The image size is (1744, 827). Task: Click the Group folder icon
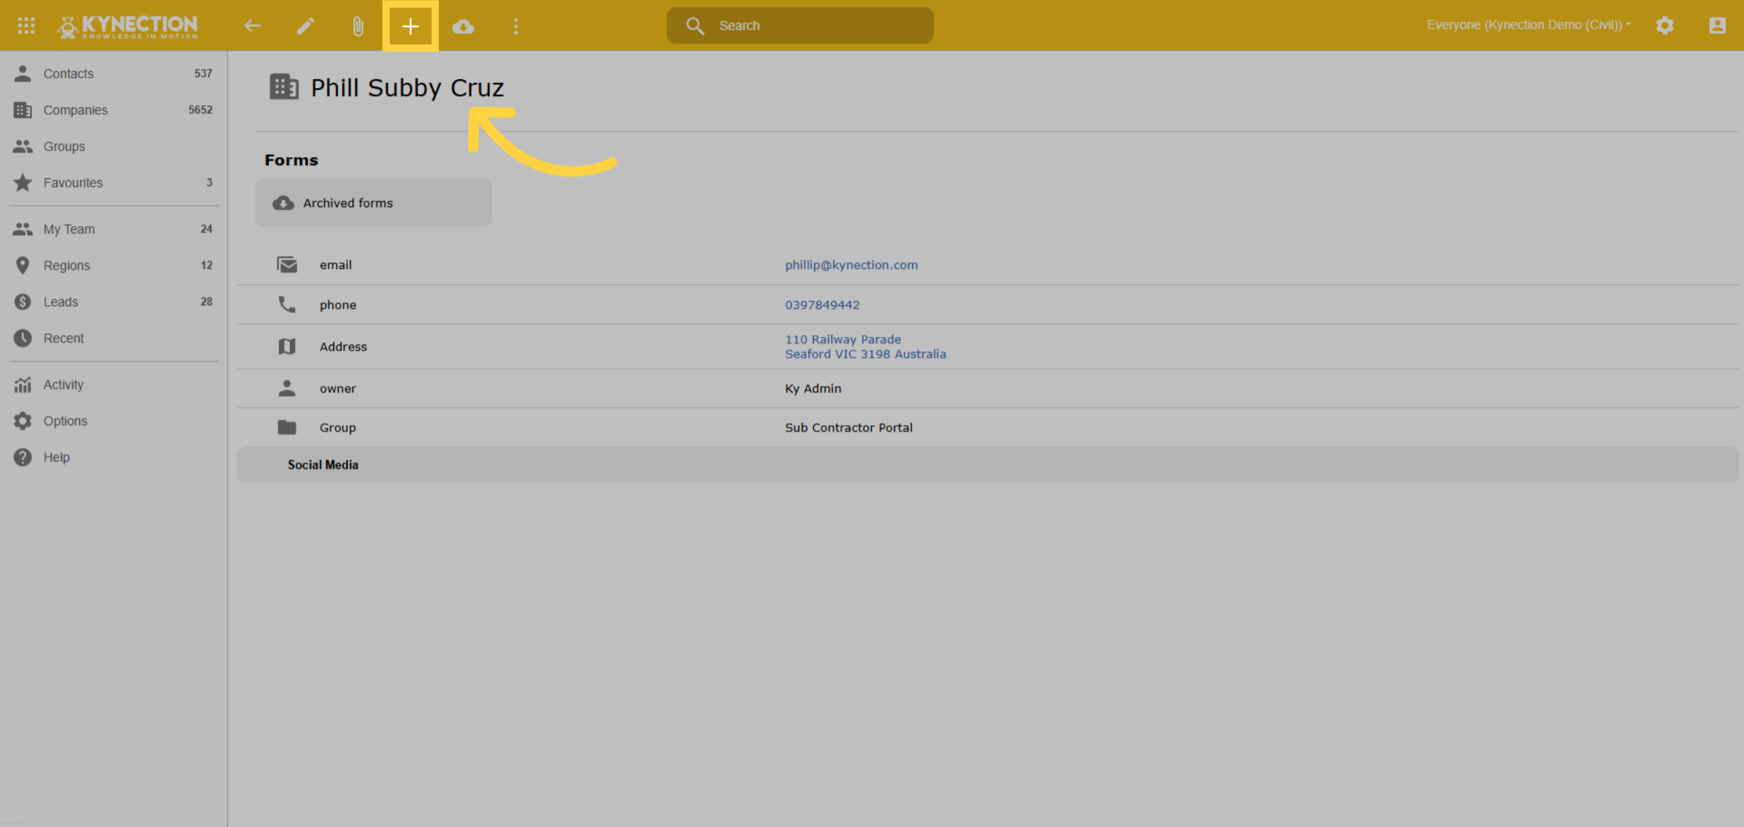[287, 427]
